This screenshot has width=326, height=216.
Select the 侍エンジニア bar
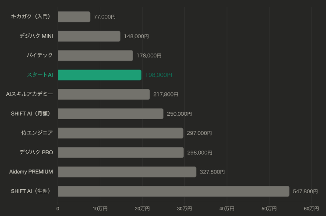(x=120, y=133)
